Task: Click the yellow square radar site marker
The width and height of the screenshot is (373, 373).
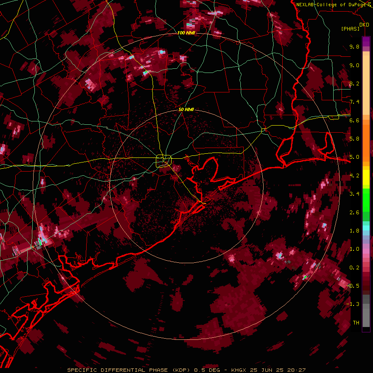Action: click(x=164, y=161)
